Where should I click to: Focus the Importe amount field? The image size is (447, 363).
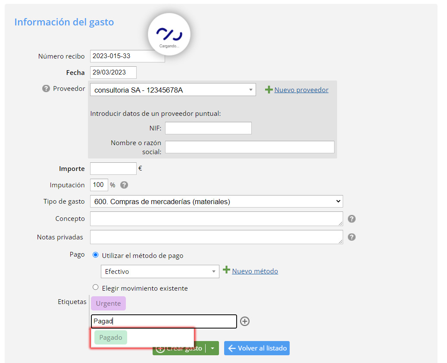point(113,168)
